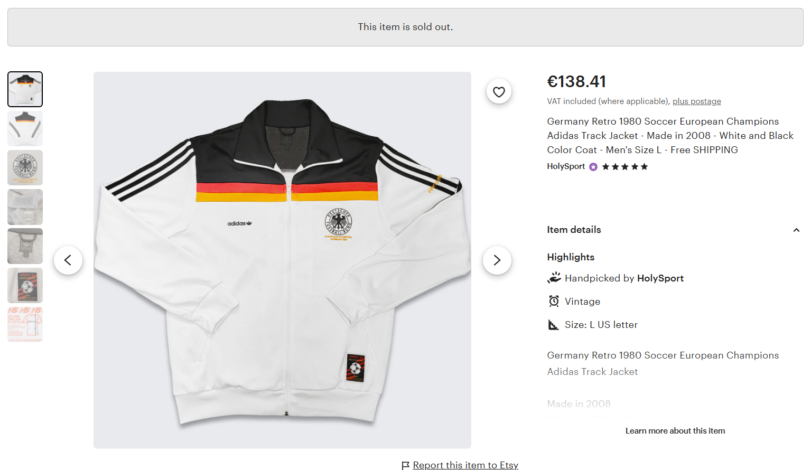Click the heart icon to favorite this item
The width and height of the screenshot is (811, 470).
pos(499,91)
